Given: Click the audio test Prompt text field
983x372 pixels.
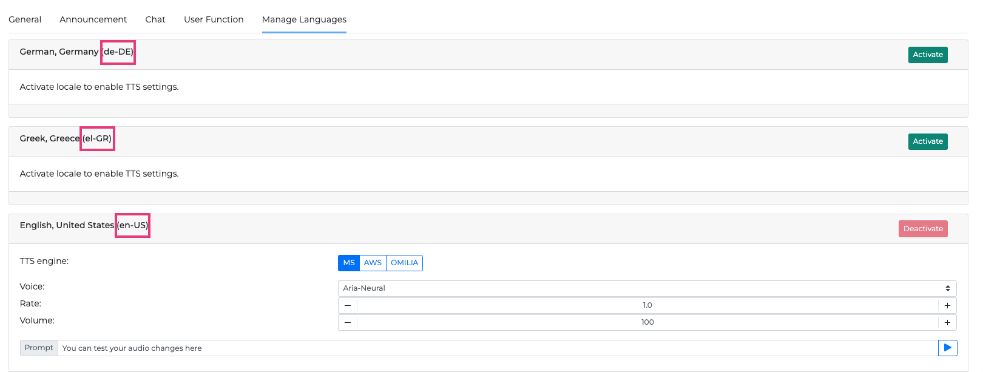Looking at the screenshot, I should point(498,348).
